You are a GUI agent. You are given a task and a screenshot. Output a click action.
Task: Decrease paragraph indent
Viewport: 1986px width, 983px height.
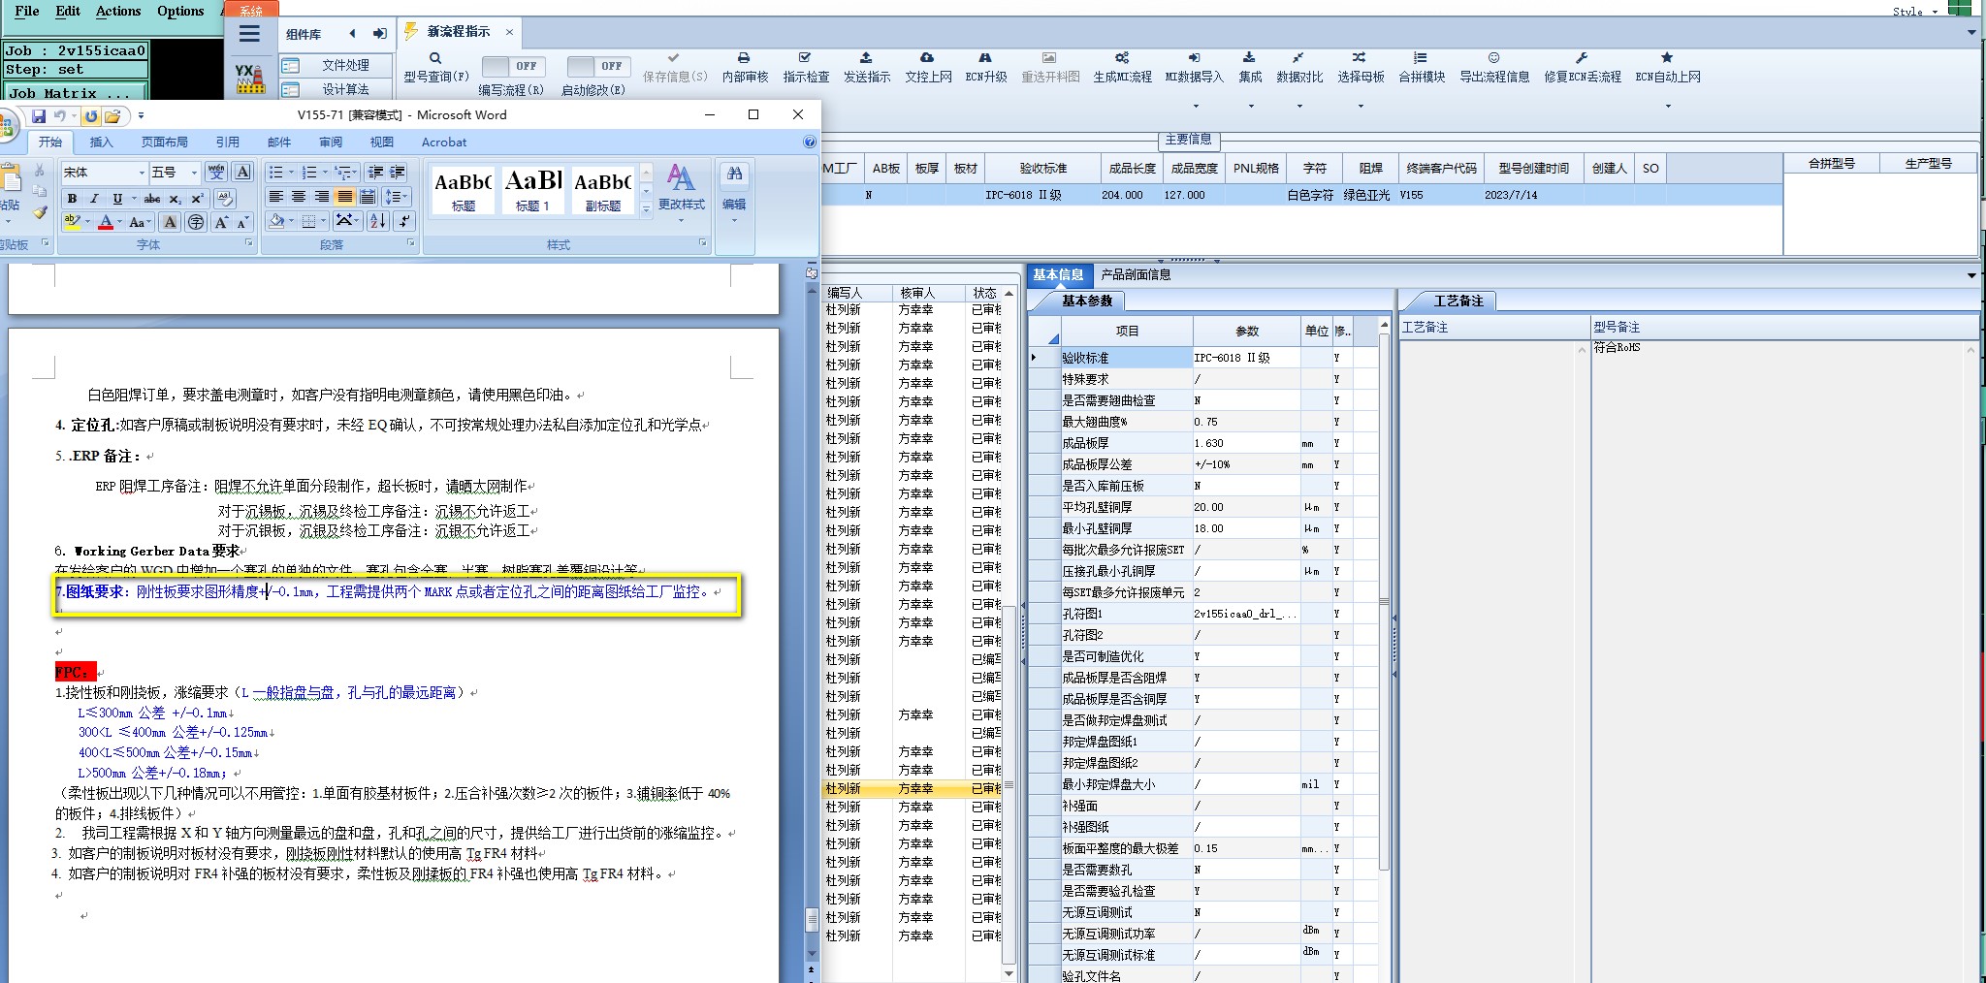pos(375,173)
